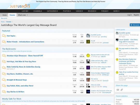This screenshot has width=140, height=105.
Task: Open The Backrooms category heading
Action: tap(9, 49)
